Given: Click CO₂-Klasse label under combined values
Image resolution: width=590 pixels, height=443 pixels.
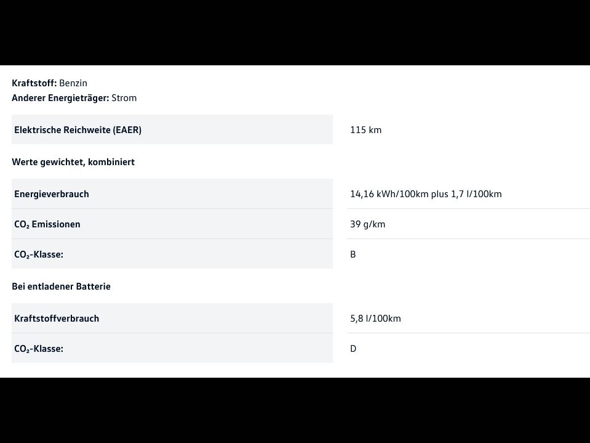Looking at the screenshot, I should pyautogui.click(x=39, y=254).
